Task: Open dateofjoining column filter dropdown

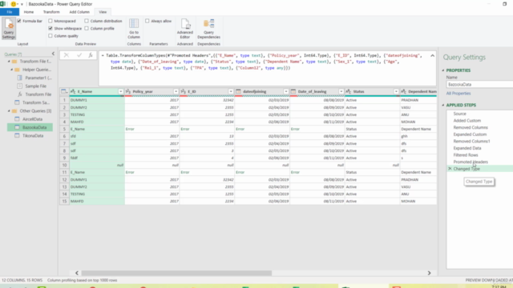Action: (286, 91)
